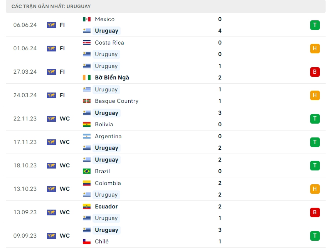Click the 09.09.23 match date

click(x=25, y=236)
